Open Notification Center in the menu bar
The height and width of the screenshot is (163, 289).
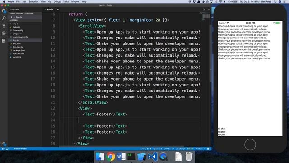click(x=284, y=2)
